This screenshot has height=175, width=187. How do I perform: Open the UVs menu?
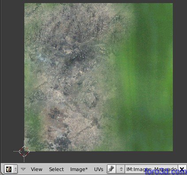(x=99, y=169)
